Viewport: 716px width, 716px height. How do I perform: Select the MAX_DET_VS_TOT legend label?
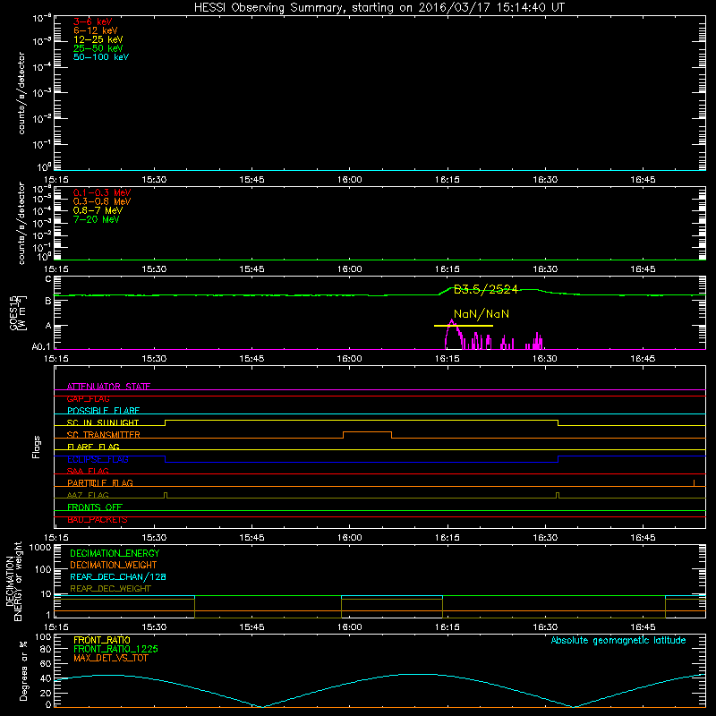(111, 658)
